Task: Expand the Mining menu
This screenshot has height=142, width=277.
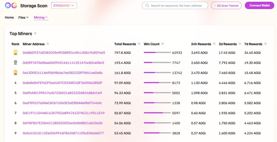Action: click(x=41, y=18)
